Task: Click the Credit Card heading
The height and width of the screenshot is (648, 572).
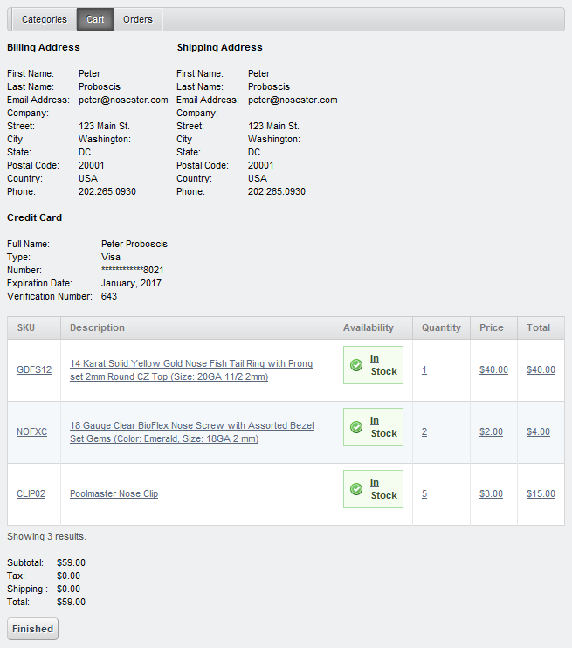Action: (34, 217)
